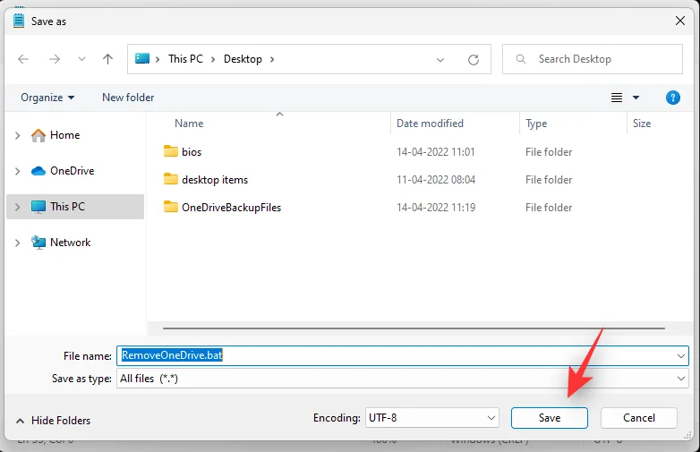Sort by the Type column header
700x452 pixels.
pyautogui.click(x=536, y=124)
